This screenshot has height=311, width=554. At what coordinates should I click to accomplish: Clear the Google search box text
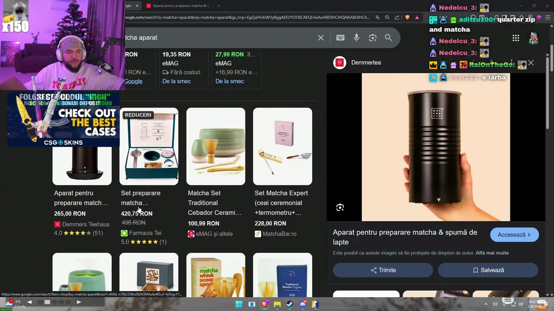pos(321,38)
